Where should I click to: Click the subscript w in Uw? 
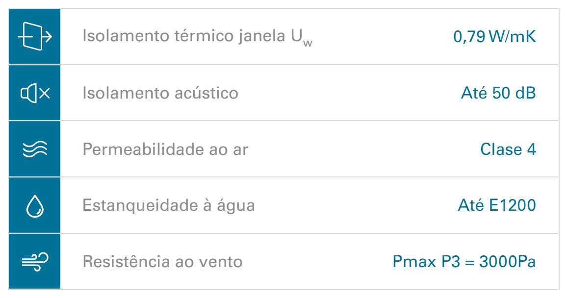[308, 43]
